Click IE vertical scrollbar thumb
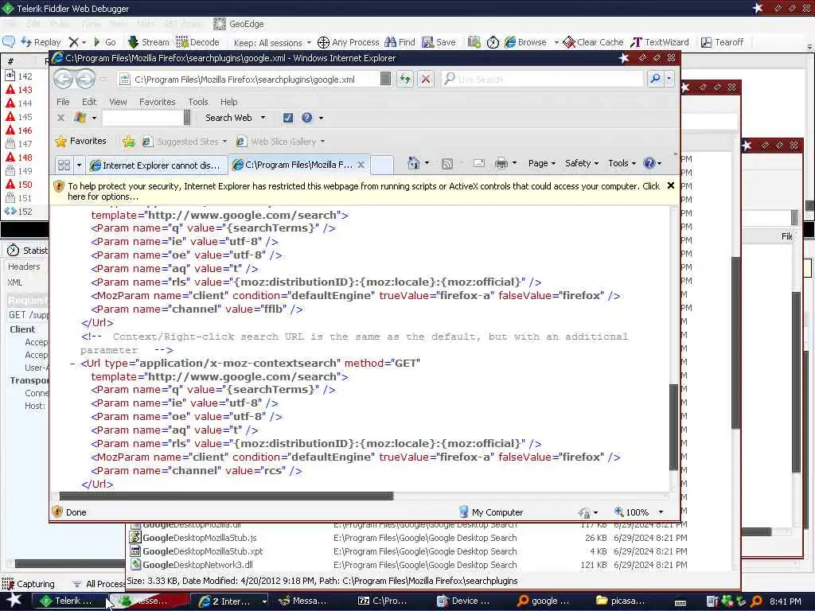 (673, 427)
